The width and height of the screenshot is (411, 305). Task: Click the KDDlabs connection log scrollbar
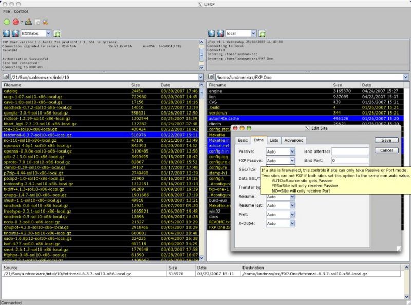click(x=201, y=55)
